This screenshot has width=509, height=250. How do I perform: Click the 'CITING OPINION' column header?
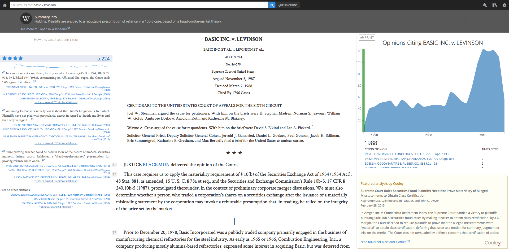point(376,149)
